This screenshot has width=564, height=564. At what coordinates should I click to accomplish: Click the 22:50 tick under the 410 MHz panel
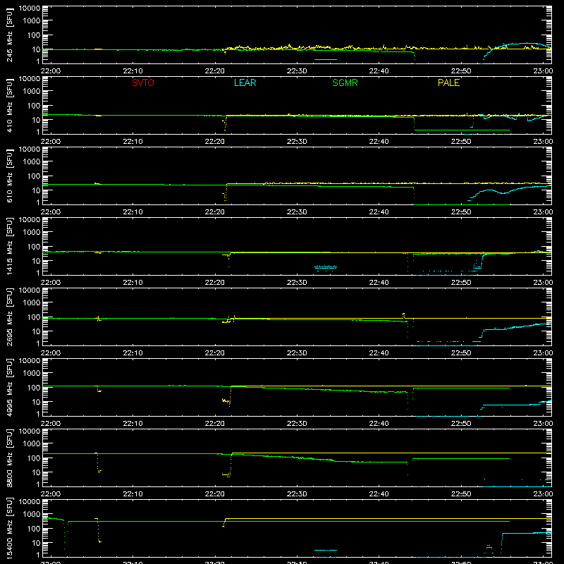(x=461, y=142)
